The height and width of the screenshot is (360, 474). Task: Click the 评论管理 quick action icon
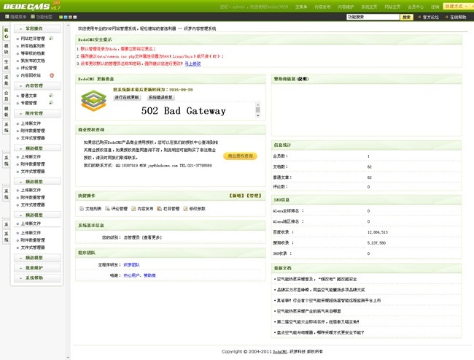click(x=107, y=209)
